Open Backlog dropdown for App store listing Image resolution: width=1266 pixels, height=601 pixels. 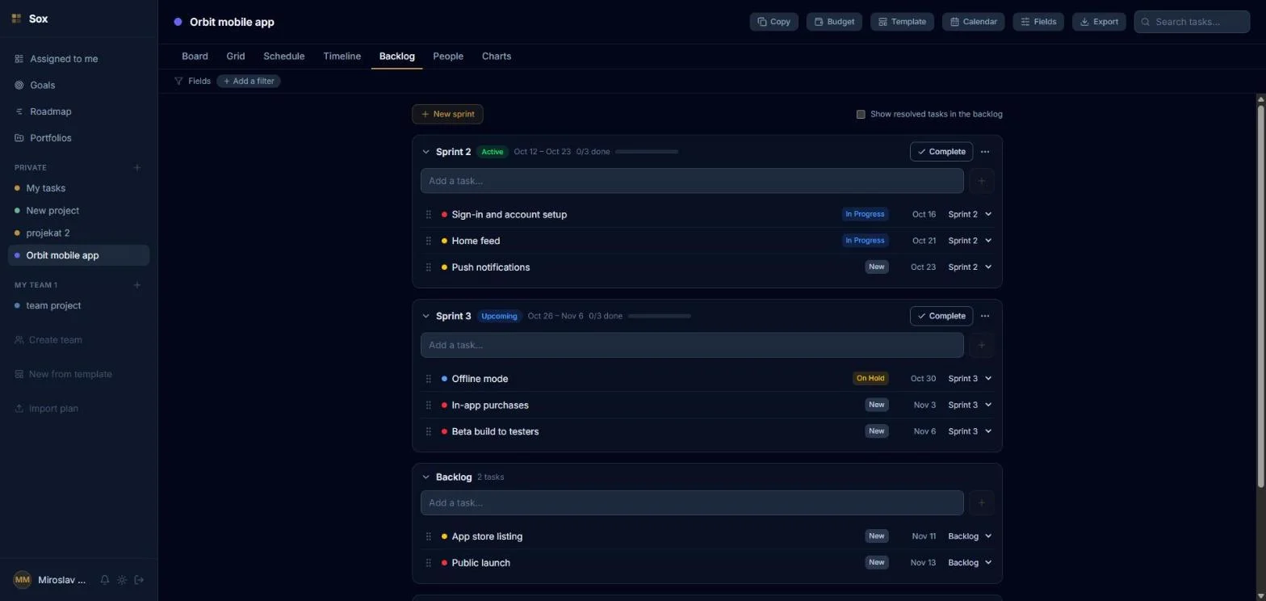pos(970,536)
